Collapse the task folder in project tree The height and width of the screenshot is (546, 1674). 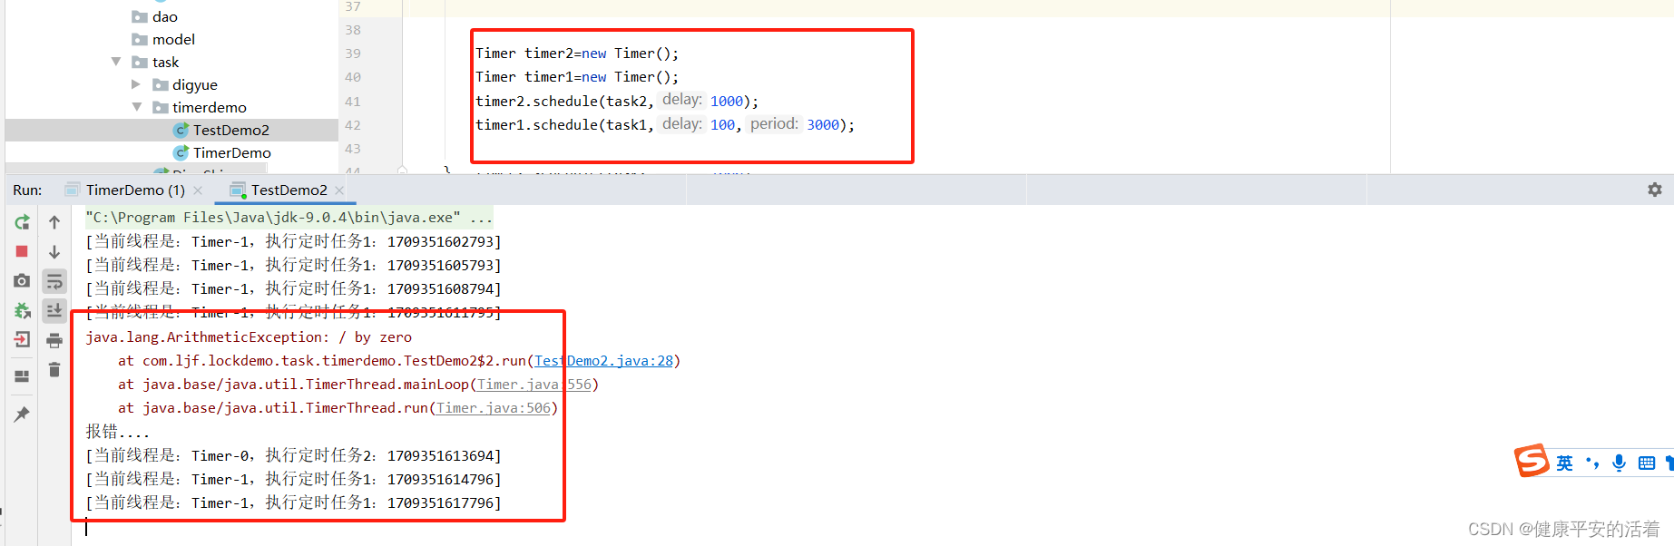[116, 62]
